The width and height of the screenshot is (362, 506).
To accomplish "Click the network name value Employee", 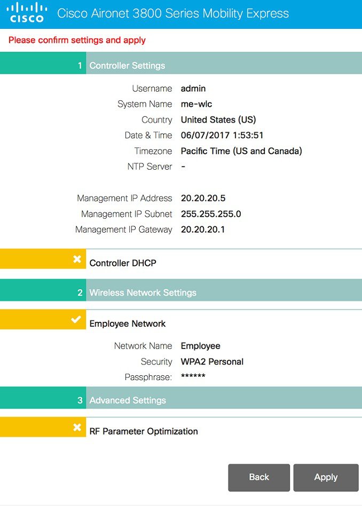I will click(x=201, y=346).
